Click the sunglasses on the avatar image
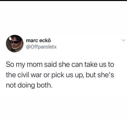 (x=15, y=42)
